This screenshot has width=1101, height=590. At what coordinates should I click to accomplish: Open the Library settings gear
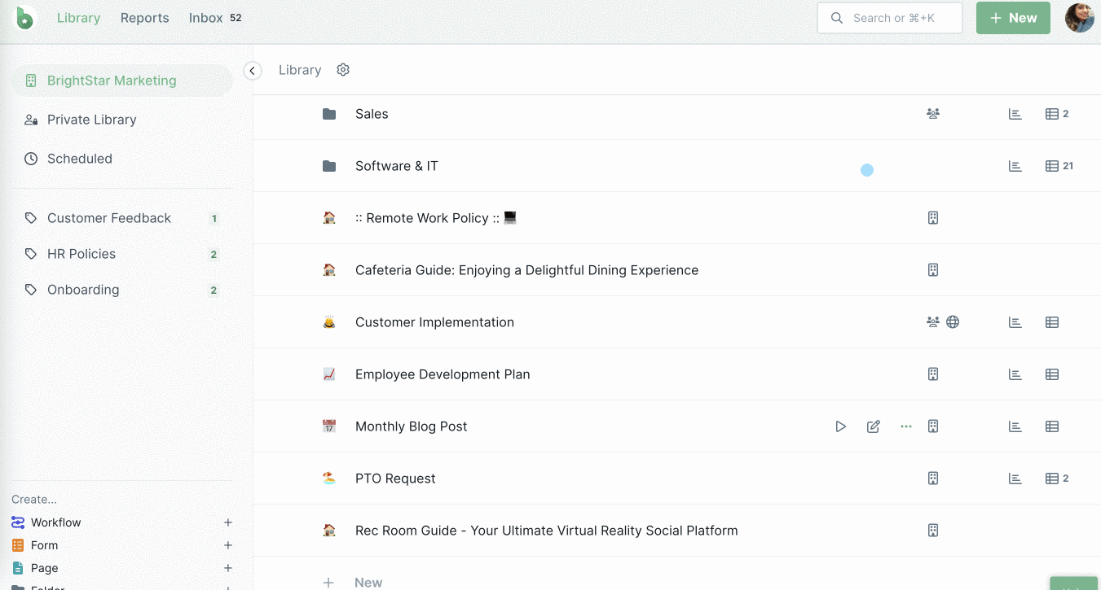(343, 70)
